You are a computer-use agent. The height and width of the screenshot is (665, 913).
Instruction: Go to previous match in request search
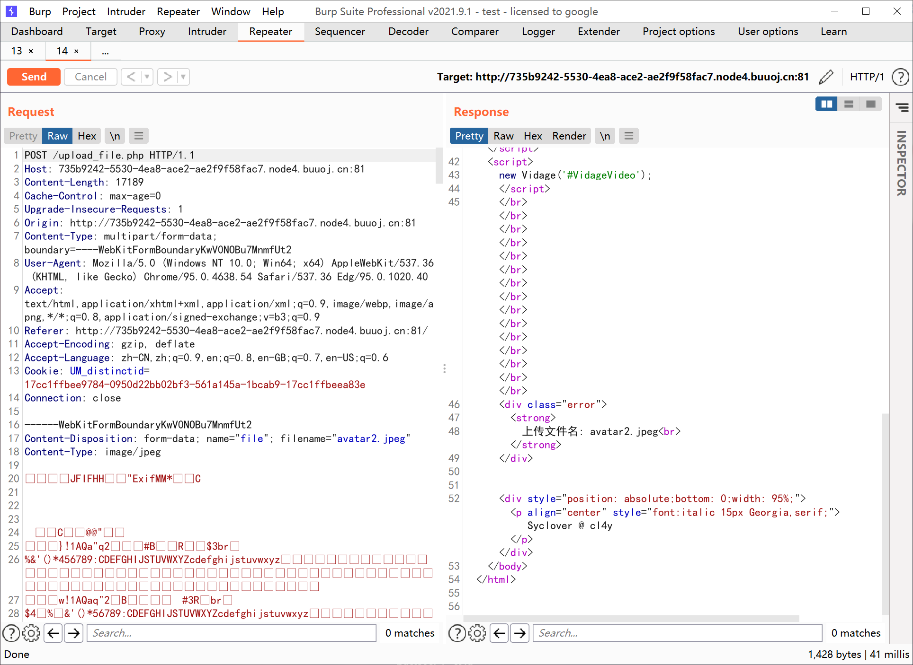pos(54,633)
